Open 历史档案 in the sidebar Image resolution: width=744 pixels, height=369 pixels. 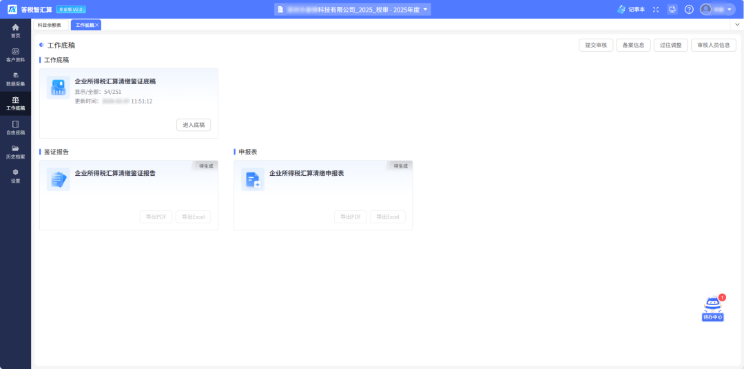tap(16, 152)
